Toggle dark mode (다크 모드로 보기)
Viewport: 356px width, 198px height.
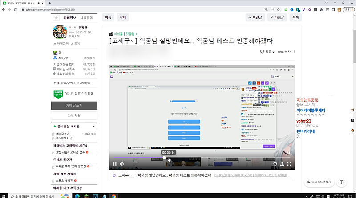point(319,182)
